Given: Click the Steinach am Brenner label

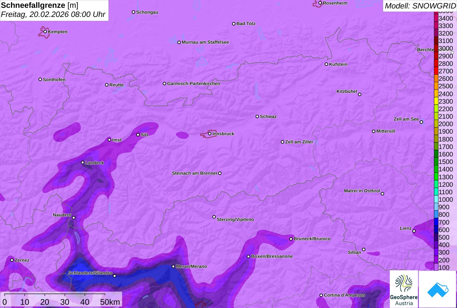Looking at the screenshot, I should coord(195,173).
